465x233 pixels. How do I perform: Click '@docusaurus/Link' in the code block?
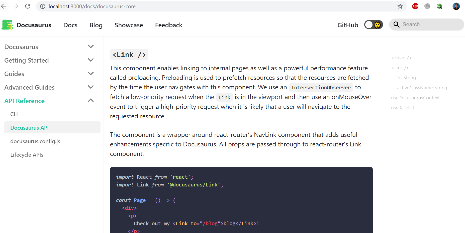coord(194,185)
